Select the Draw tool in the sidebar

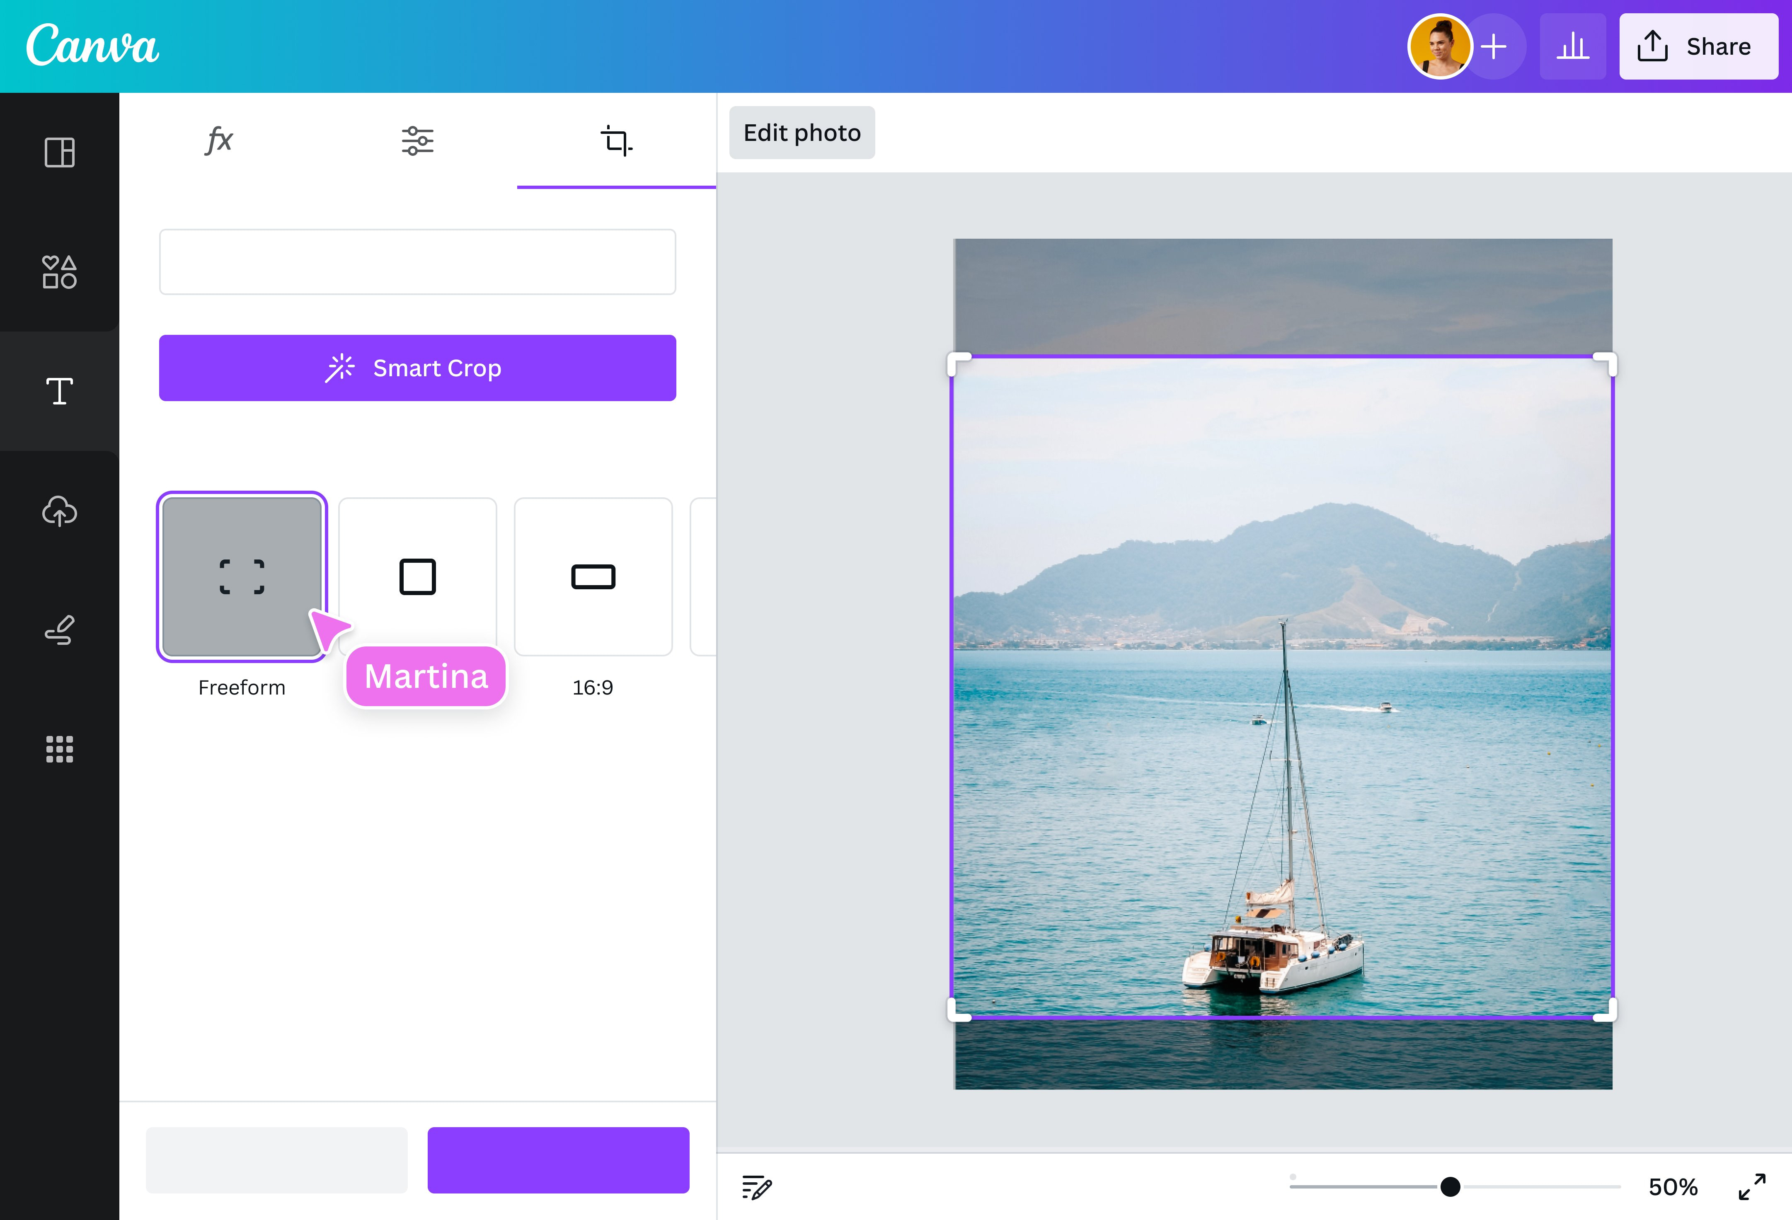point(59,630)
